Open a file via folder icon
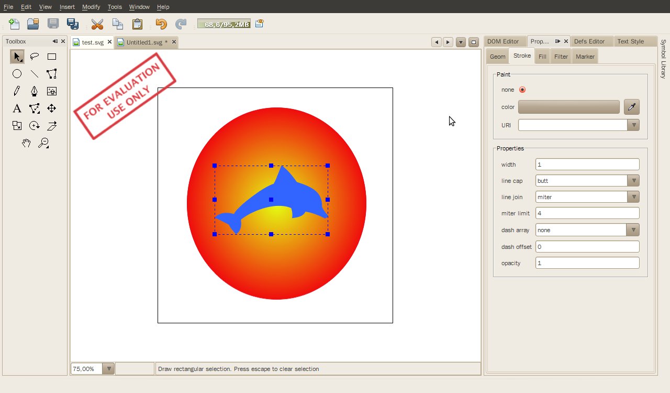The image size is (670, 393). pyautogui.click(x=33, y=24)
